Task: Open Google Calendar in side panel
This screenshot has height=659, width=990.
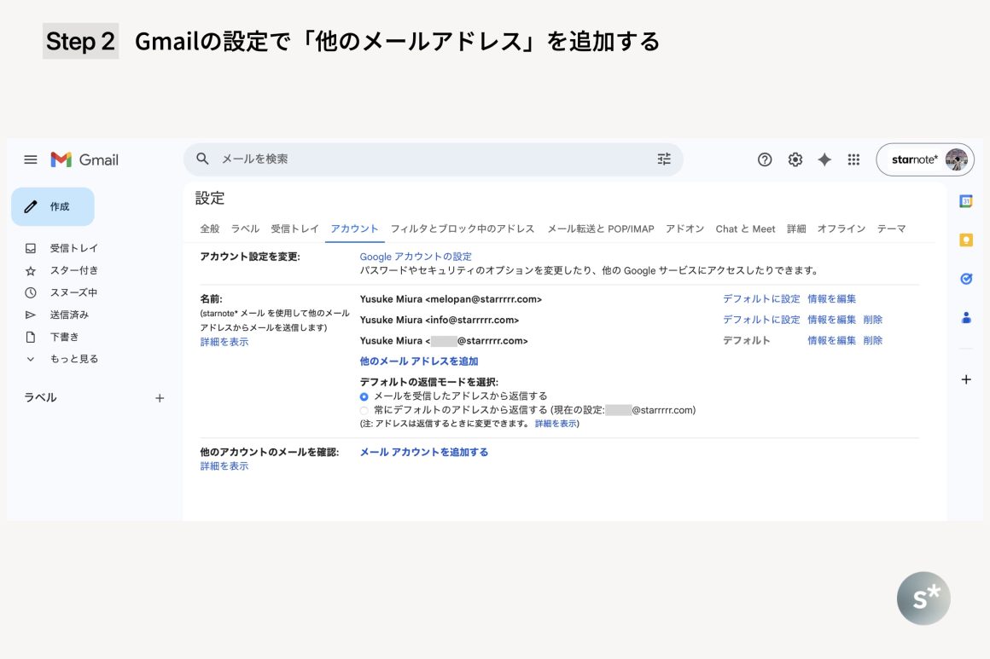Action: click(966, 202)
